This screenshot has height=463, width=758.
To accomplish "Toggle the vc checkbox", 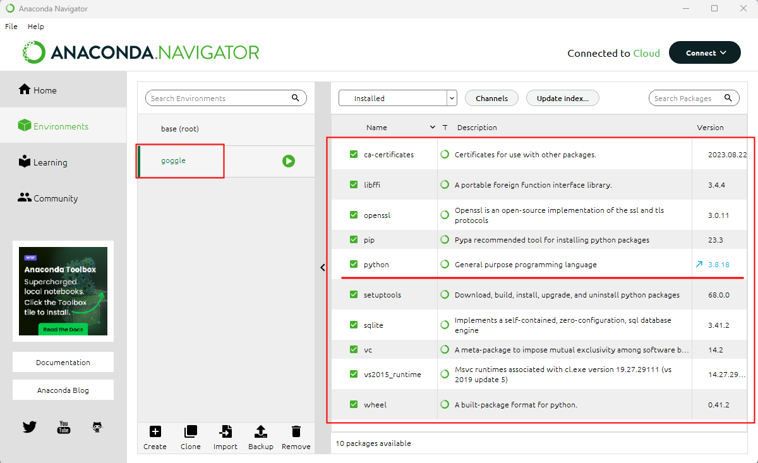I will pyautogui.click(x=354, y=349).
